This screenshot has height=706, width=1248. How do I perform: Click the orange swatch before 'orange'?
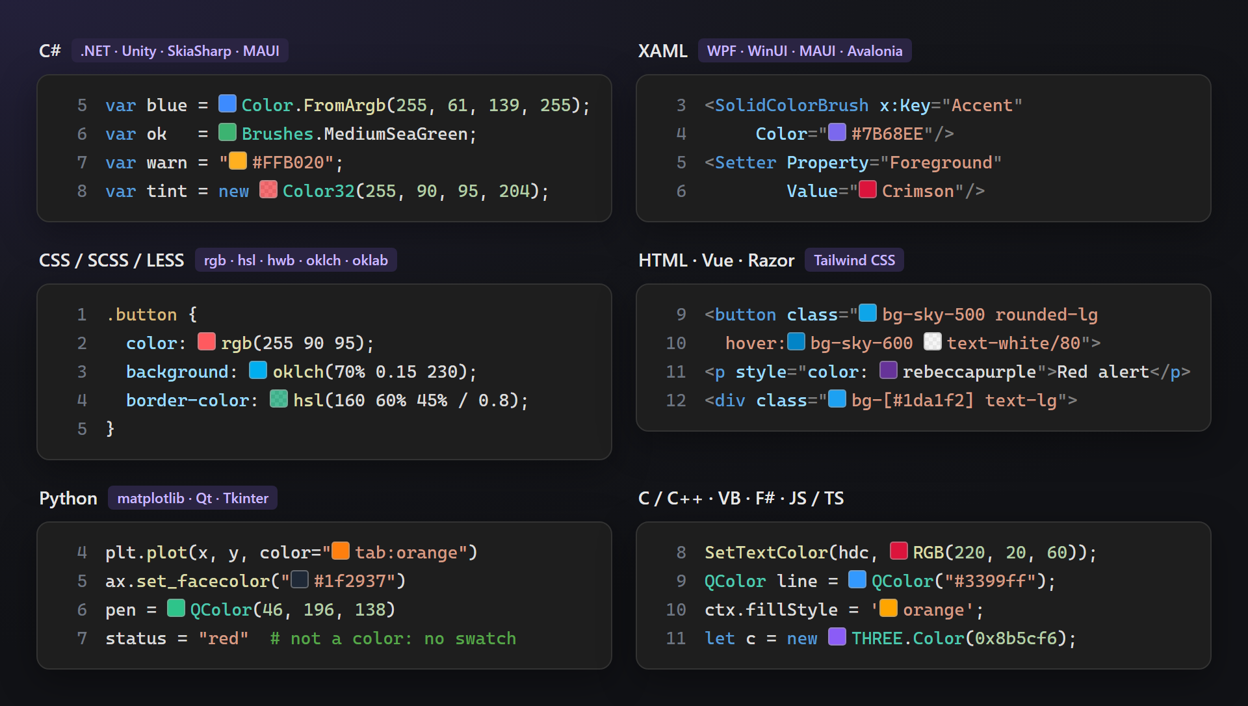(x=889, y=608)
